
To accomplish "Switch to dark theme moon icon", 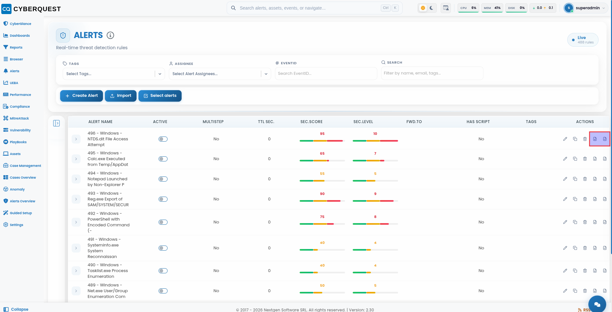I will tap(431, 8).
